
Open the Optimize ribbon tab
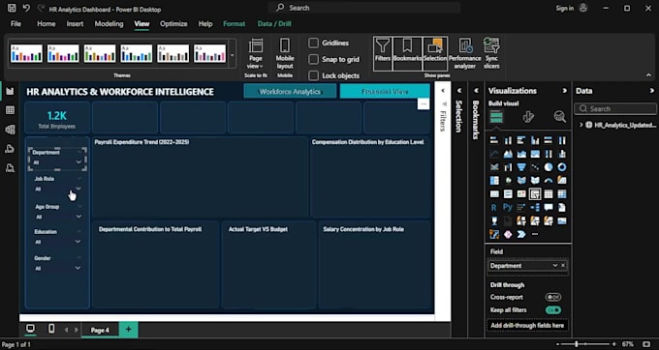coord(173,24)
